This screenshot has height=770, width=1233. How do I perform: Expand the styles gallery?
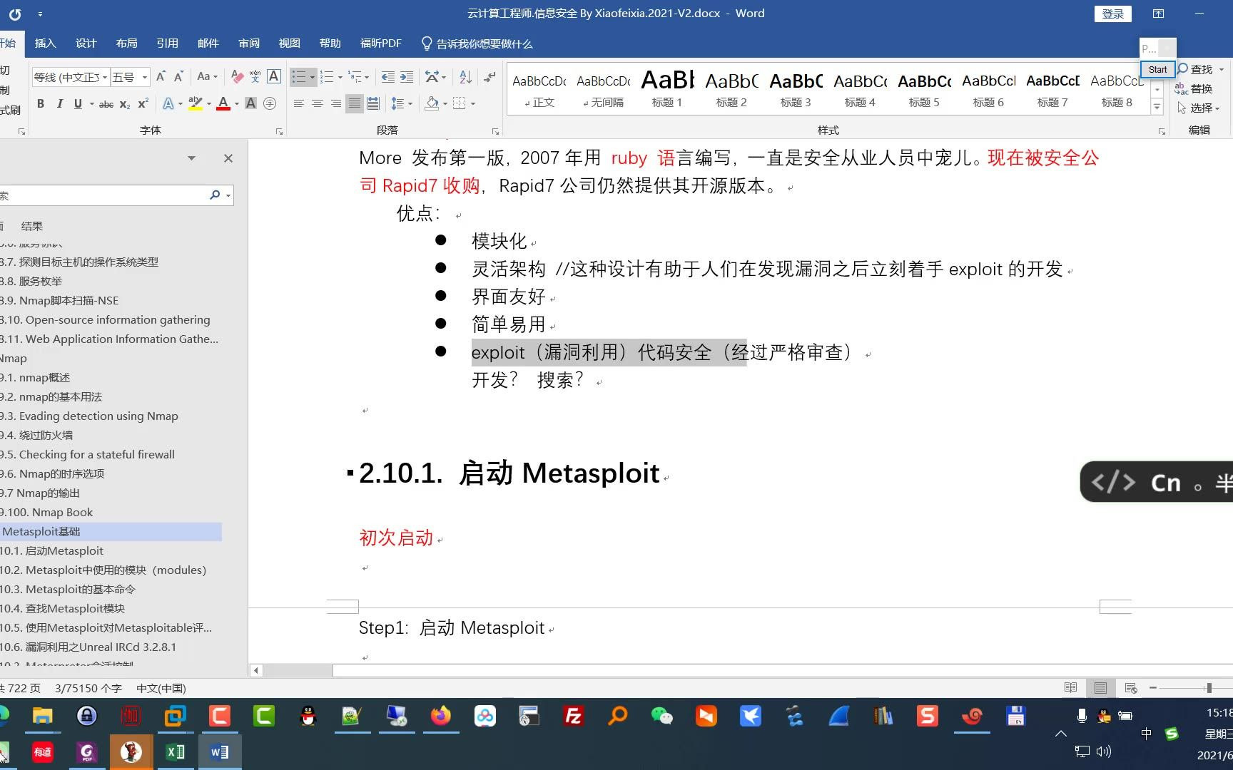click(1157, 108)
